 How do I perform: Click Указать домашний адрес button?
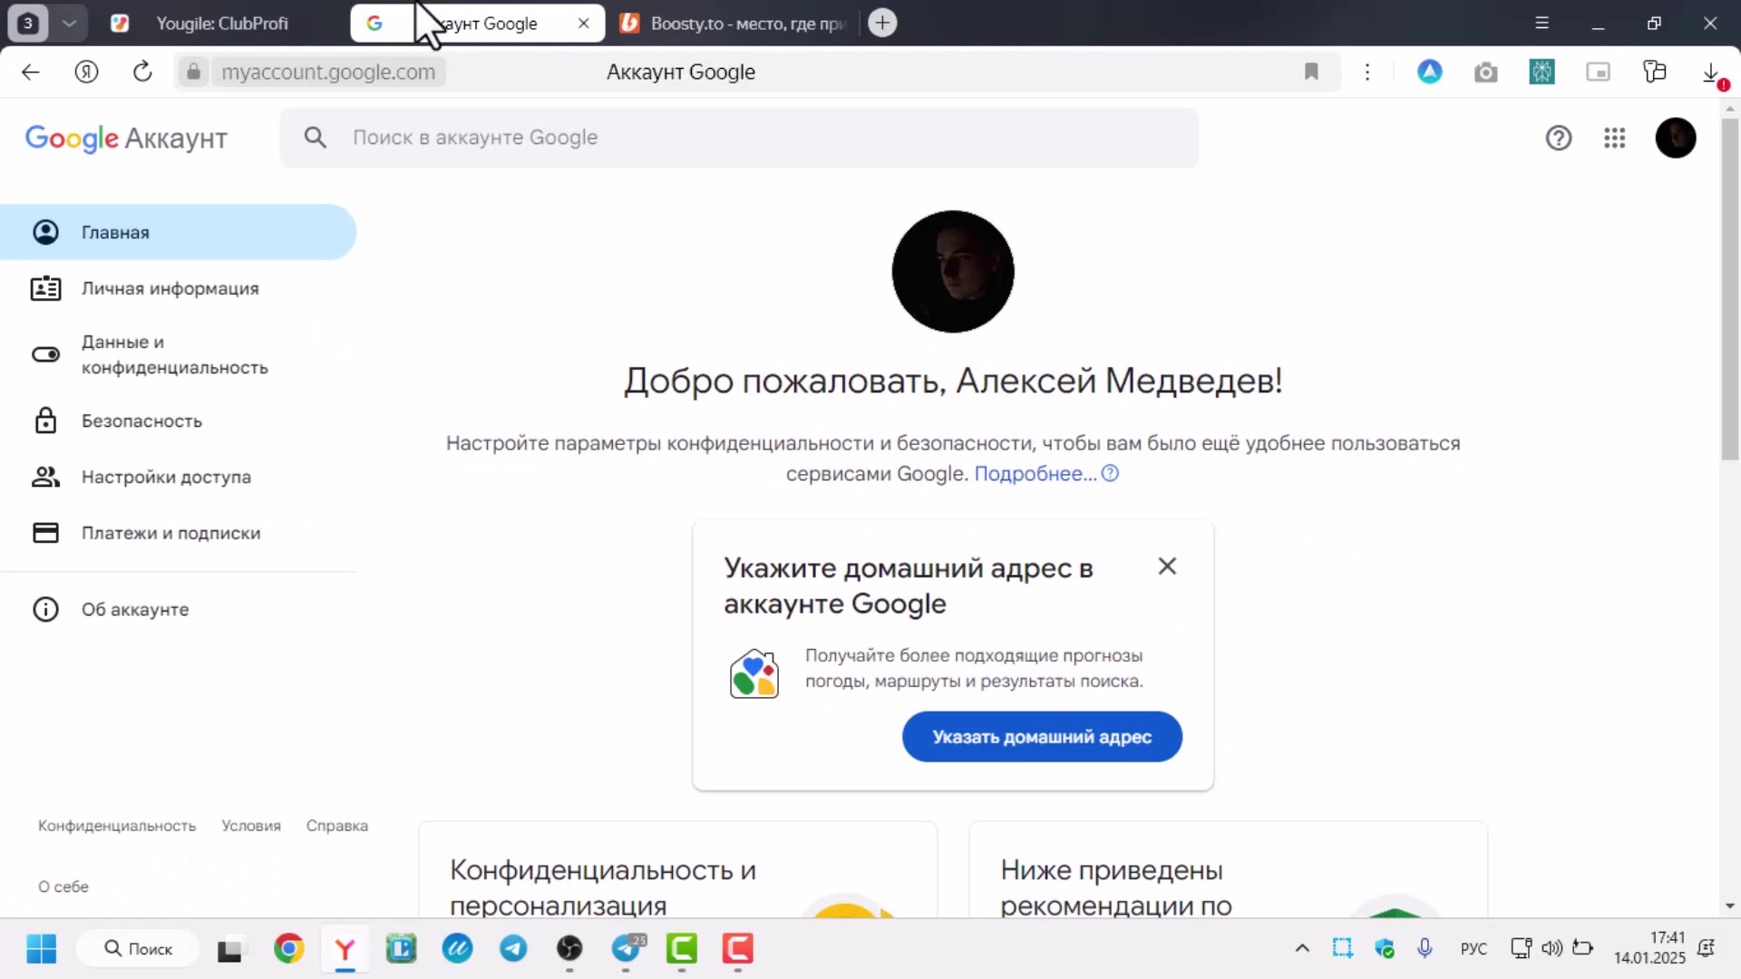pos(1041,736)
